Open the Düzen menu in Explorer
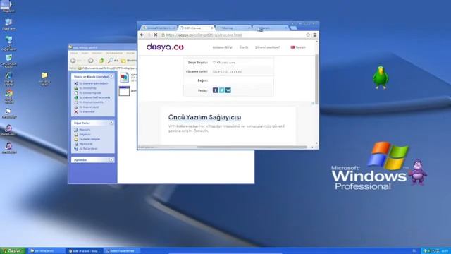This screenshot has width=451, height=254. [x=85, y=54]
